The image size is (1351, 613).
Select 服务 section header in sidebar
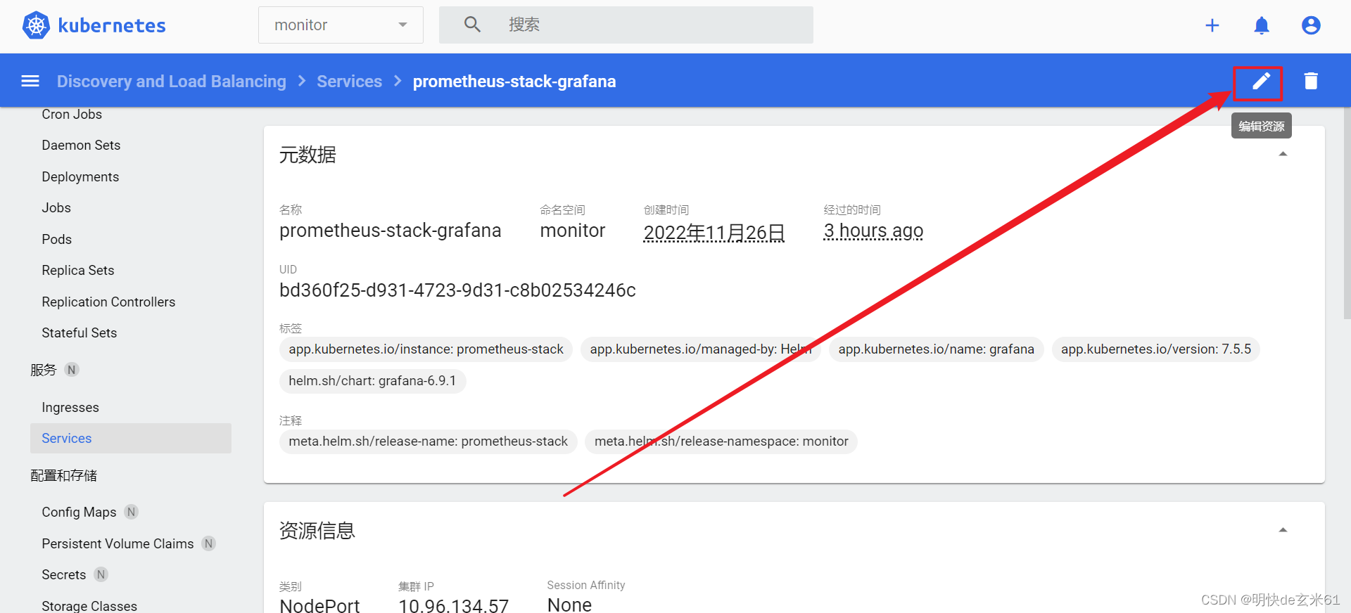[44, 370]
